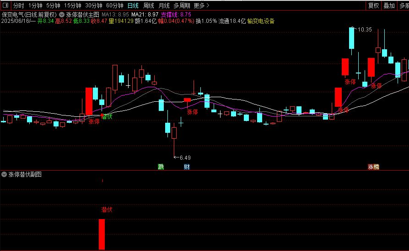
Task: Select the 60分钟 period tab
Action: click(x=115, y=5)
